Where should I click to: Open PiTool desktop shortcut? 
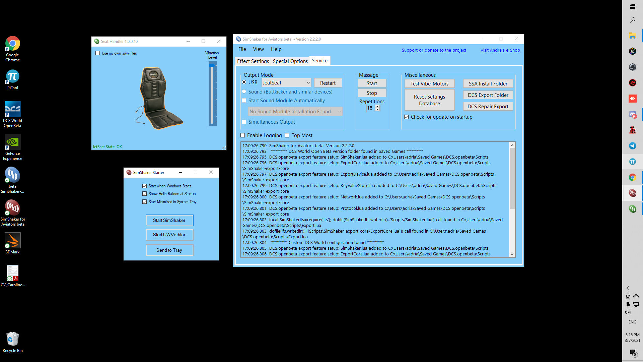coord(12,79)
